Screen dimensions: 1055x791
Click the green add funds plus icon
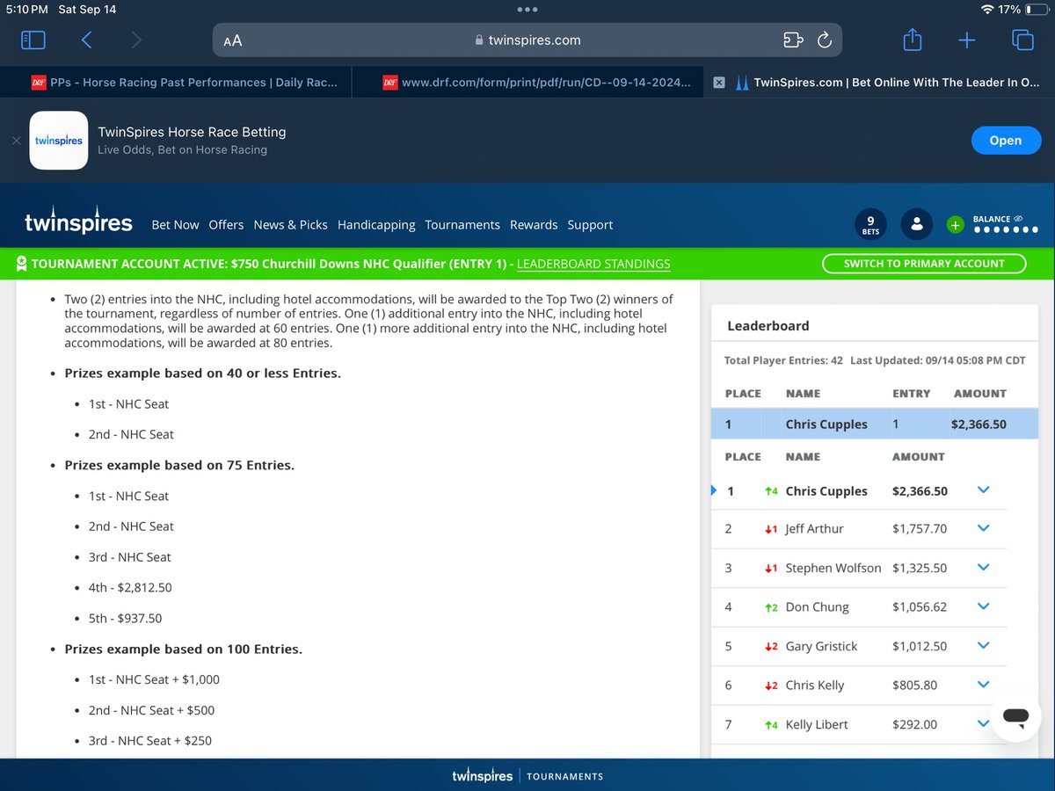click(x=956, y=225)
